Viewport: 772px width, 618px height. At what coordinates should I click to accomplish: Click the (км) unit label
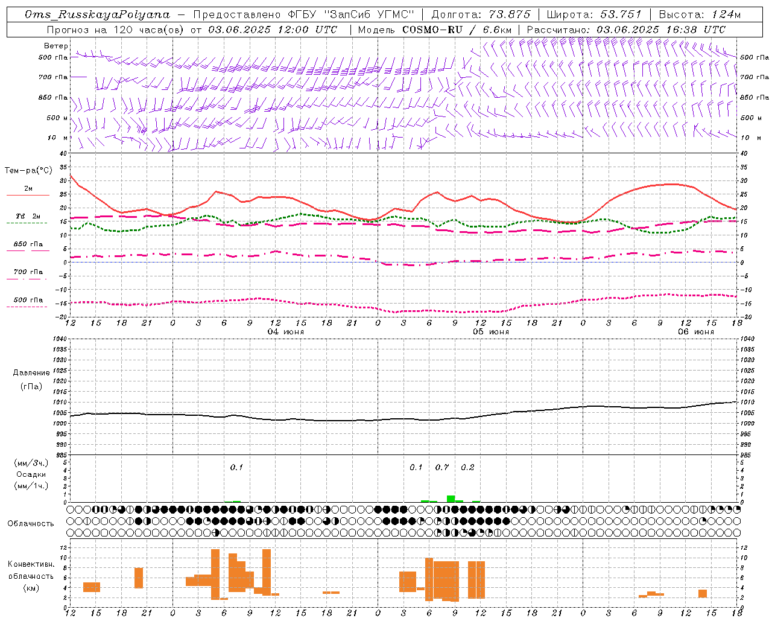tap(31, 588)
